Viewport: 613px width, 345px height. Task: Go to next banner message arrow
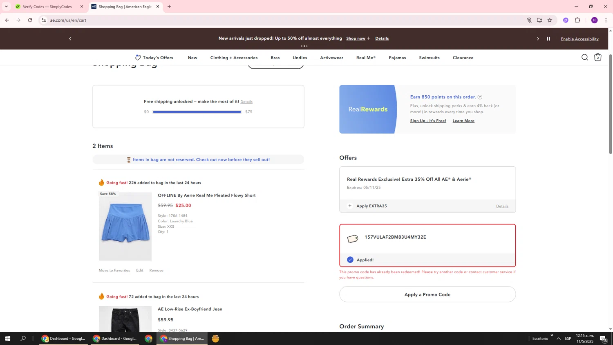click(538, 39)
